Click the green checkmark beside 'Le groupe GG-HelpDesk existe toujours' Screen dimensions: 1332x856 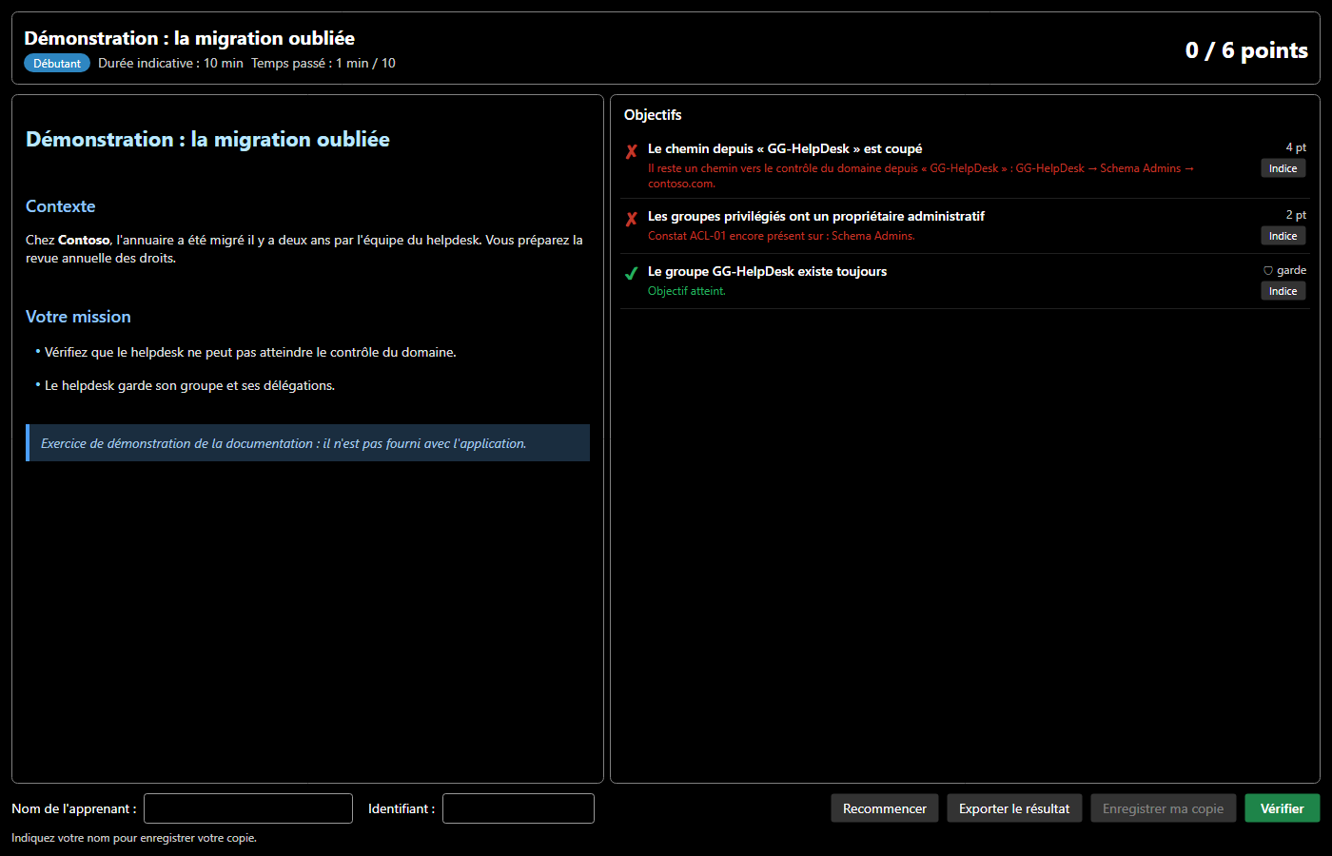tap(631, 274)
